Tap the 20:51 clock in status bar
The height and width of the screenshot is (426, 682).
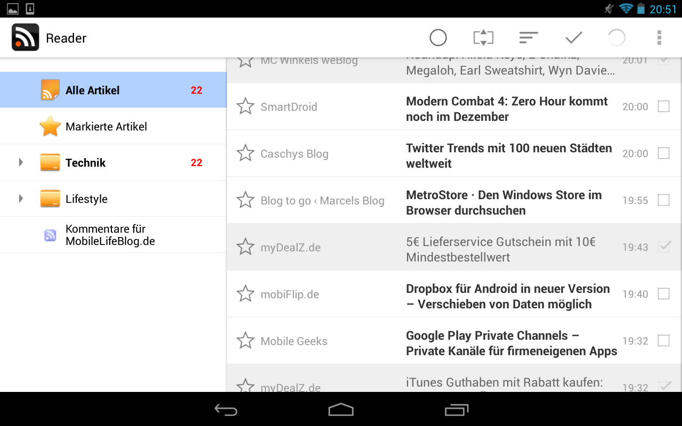tap(663, 9)
